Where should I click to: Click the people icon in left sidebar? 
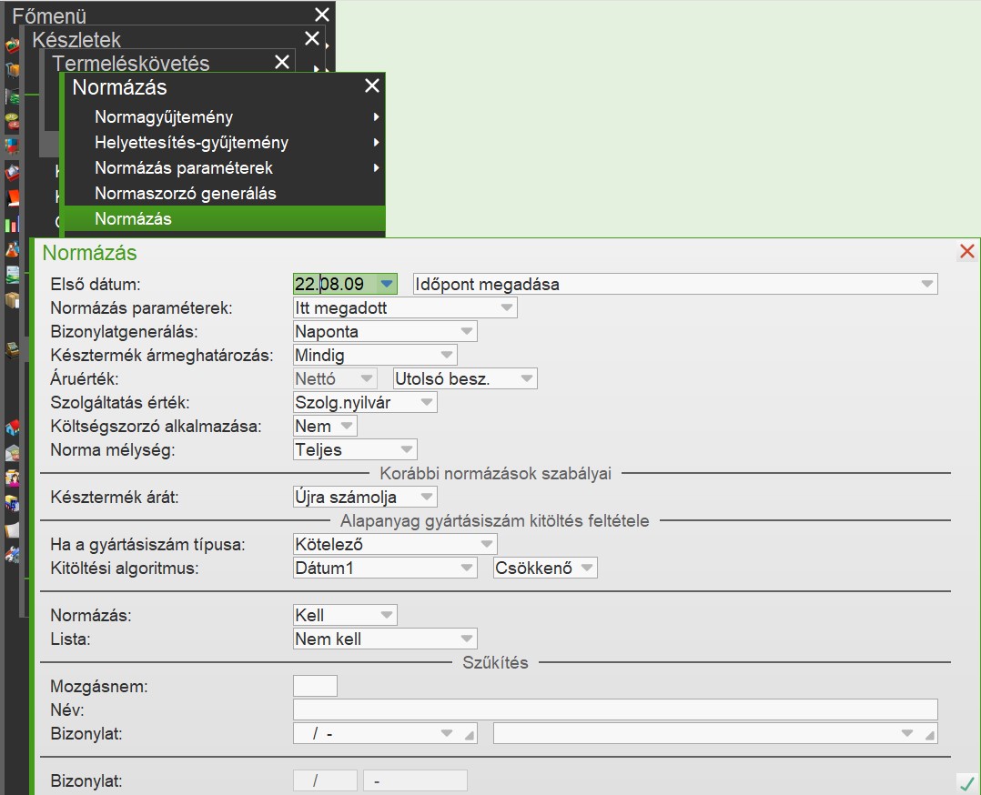tap(12, 478)
